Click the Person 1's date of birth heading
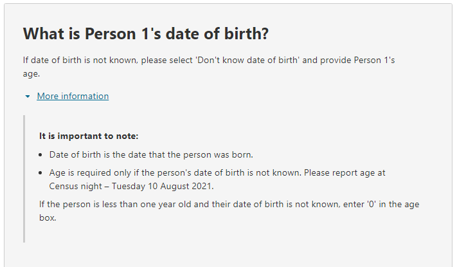This screenshot has width=457, height=267. tap(146, 33)
